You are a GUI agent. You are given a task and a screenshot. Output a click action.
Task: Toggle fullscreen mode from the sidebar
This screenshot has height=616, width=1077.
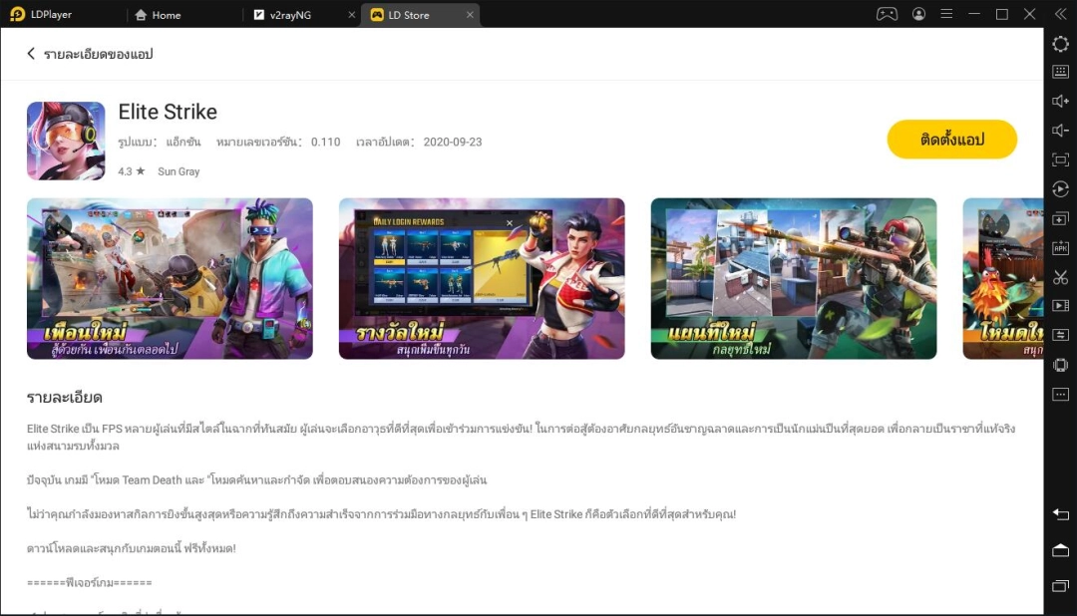point(1061,159)
